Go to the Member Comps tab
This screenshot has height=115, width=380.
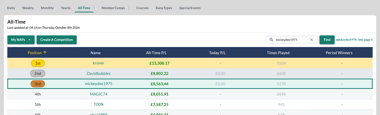pos(113,8)
